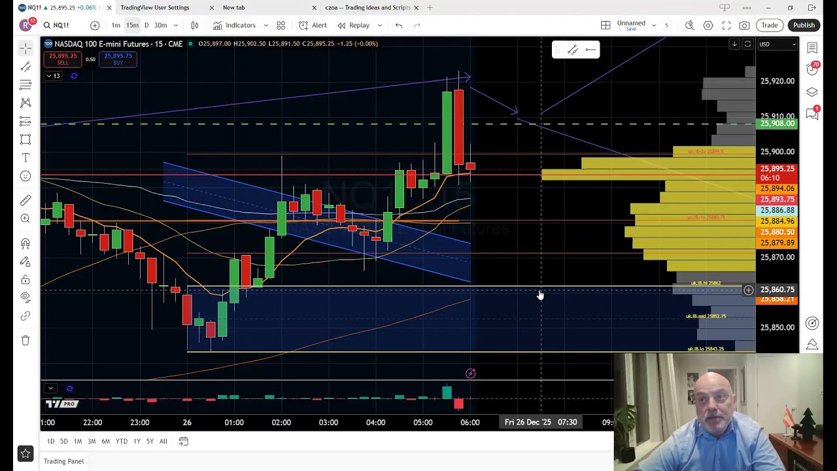The width and height of the screenshot is (837, 471).
Task: Open the go to date calendar icon
Action: click(x=184, y=442)
